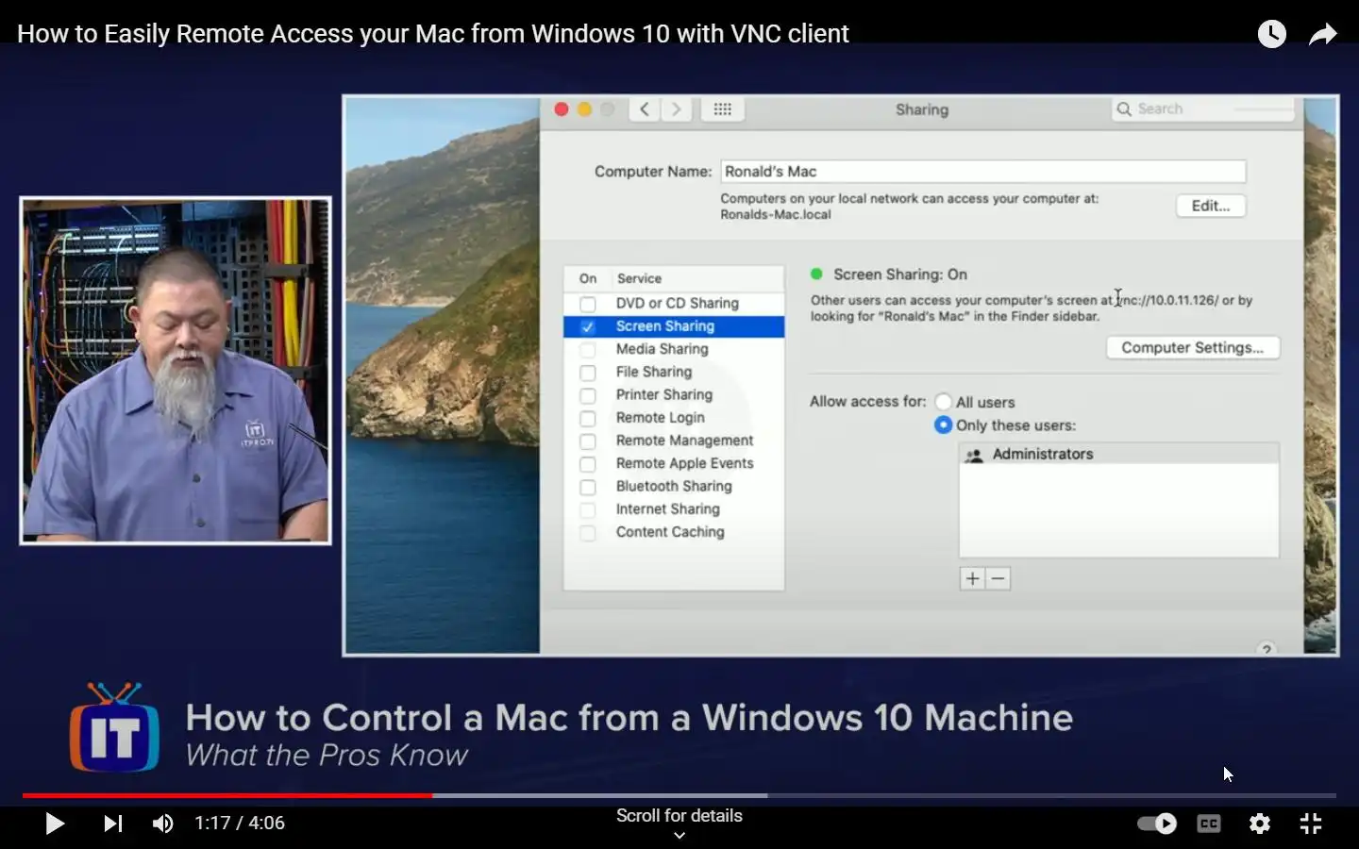The height and width of the screenshot is (849, 1359).
Task: Toggle the autoplay switch
Action: click(x=1157, y=824)
